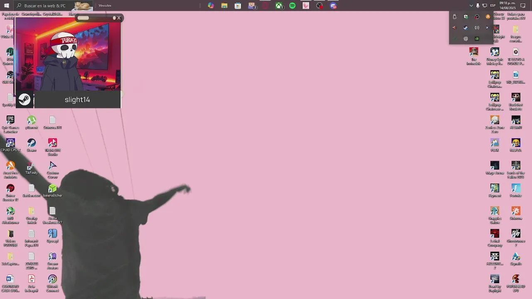Open the Figment game shortcut

[x=495, y=191]
